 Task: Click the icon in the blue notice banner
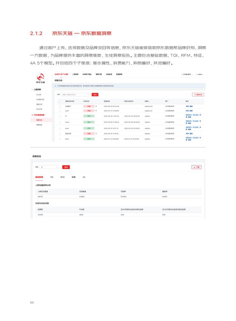click(x=55, y=86)
